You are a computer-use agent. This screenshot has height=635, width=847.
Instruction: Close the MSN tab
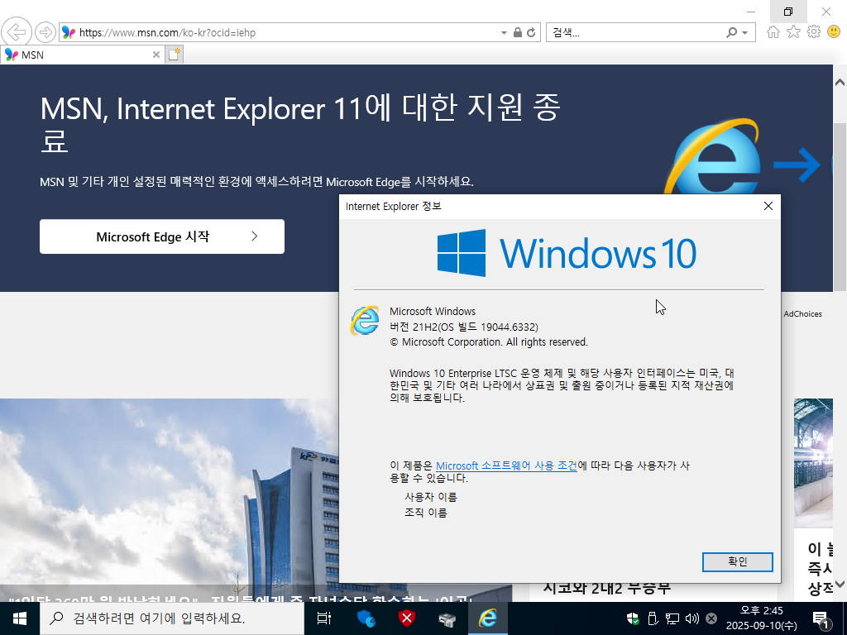[156, 55]
